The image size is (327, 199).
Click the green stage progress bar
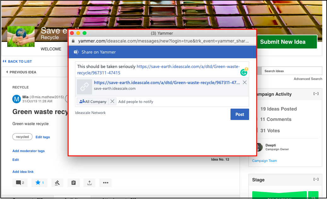click(x=279, y=195)
